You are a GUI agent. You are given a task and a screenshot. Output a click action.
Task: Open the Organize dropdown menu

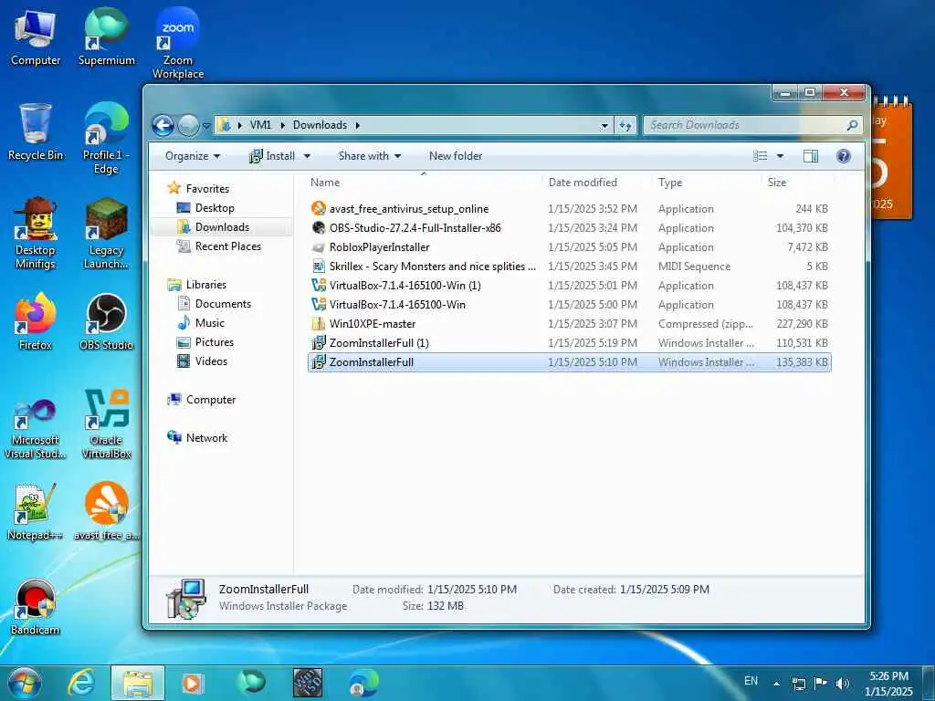(x=193, y=156)
